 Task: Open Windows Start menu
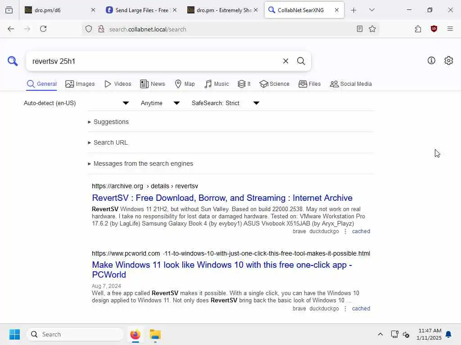pos(14,334)
